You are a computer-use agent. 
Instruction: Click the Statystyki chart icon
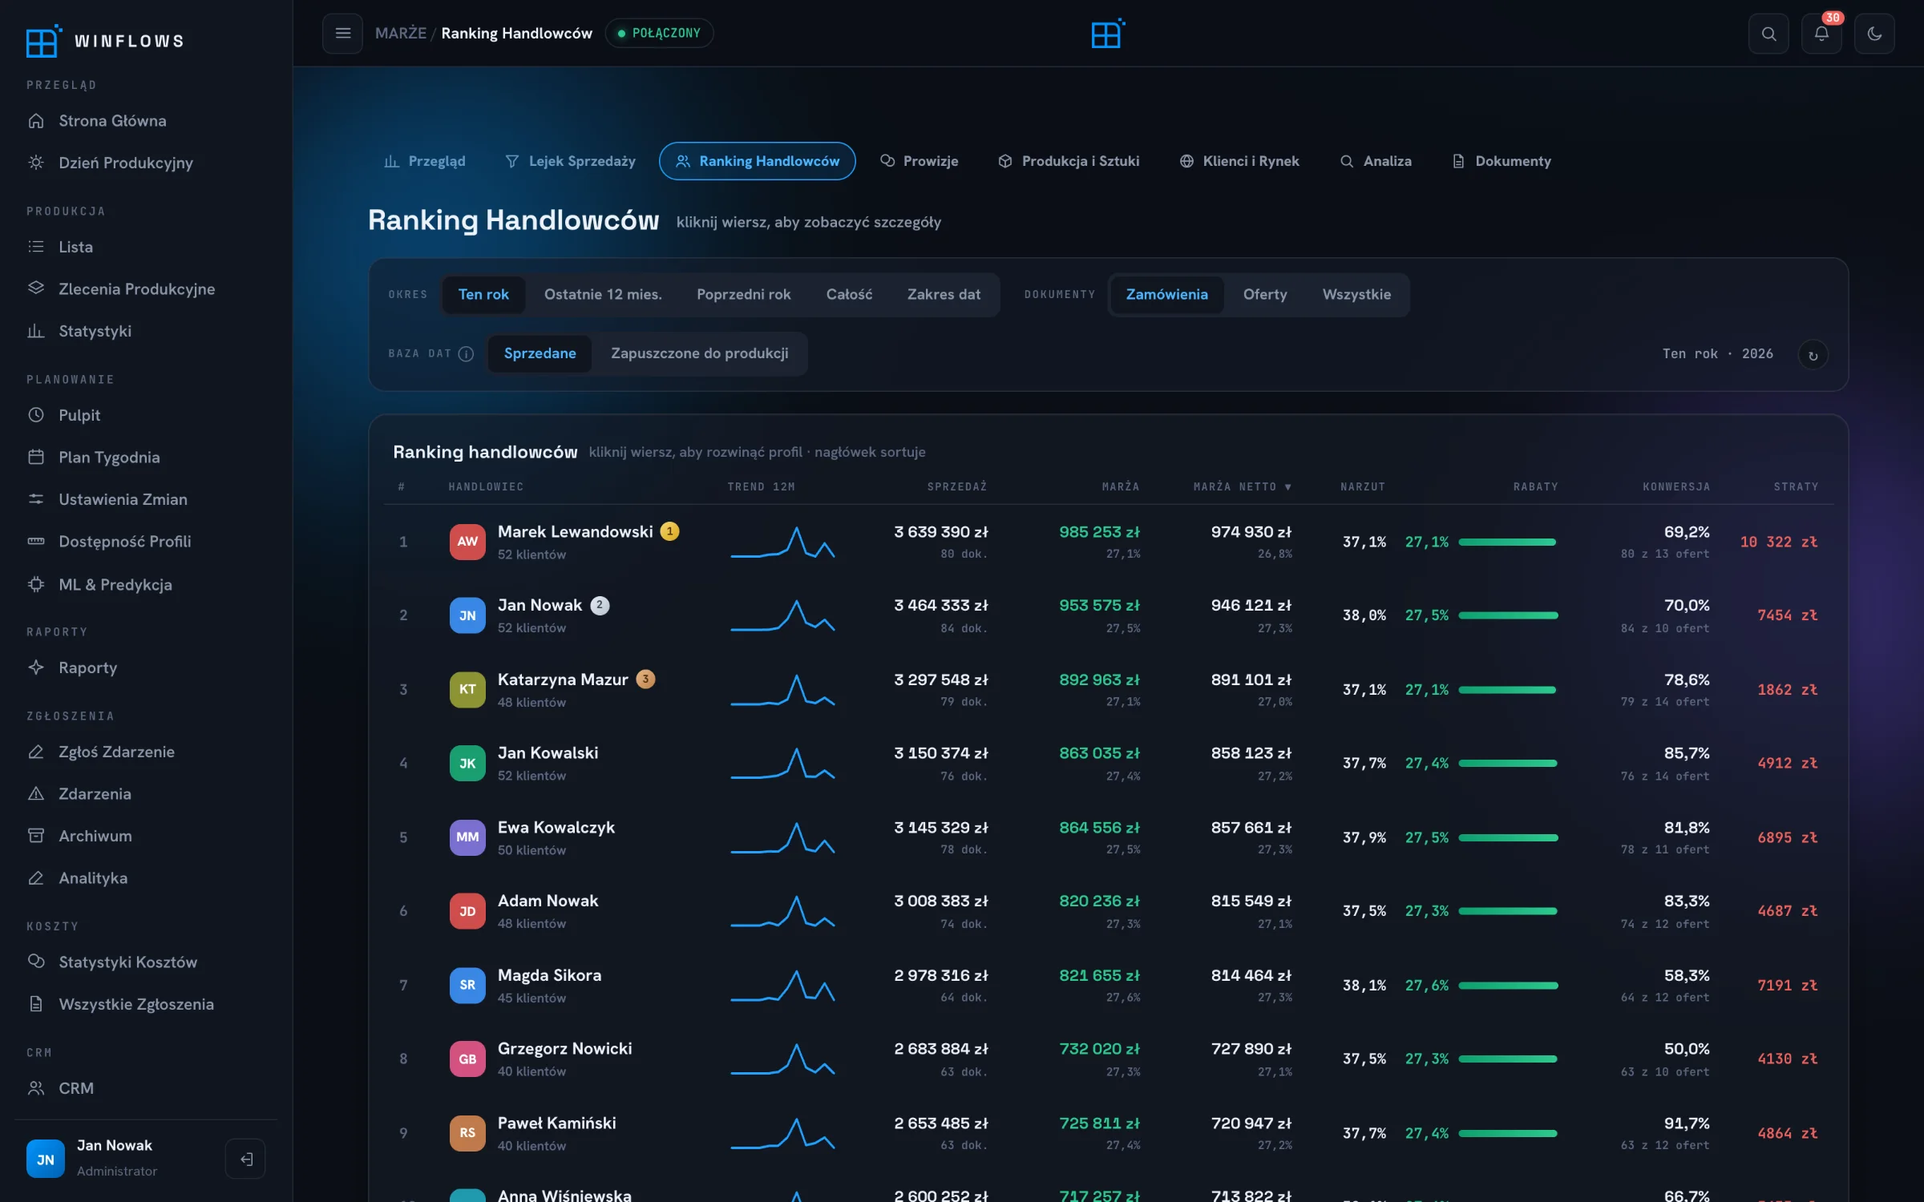point(36,331)
